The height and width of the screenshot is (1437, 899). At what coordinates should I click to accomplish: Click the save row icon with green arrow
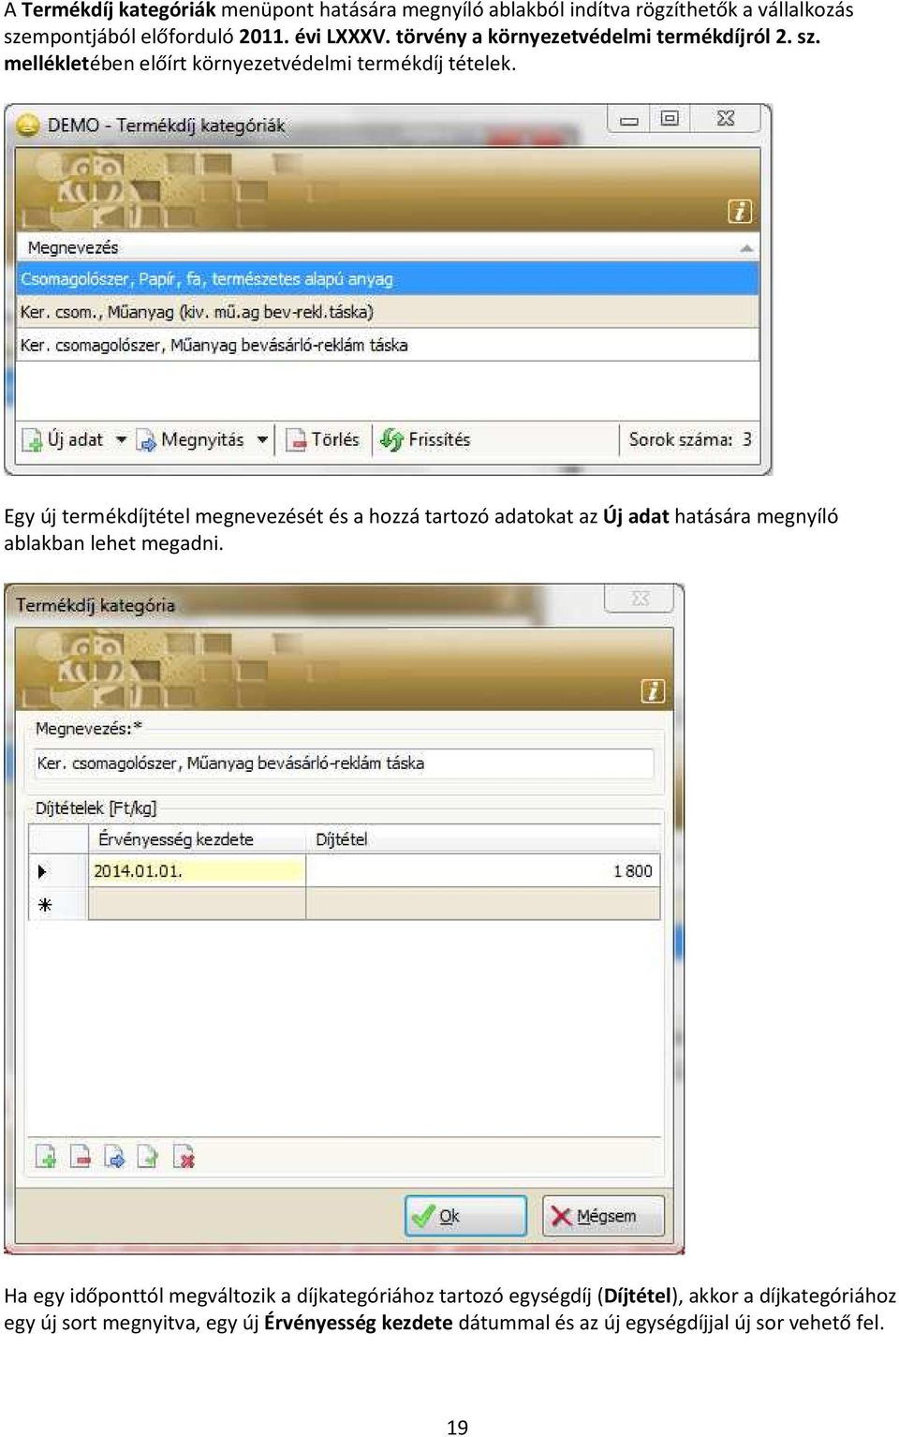(x=148, y=1157)
